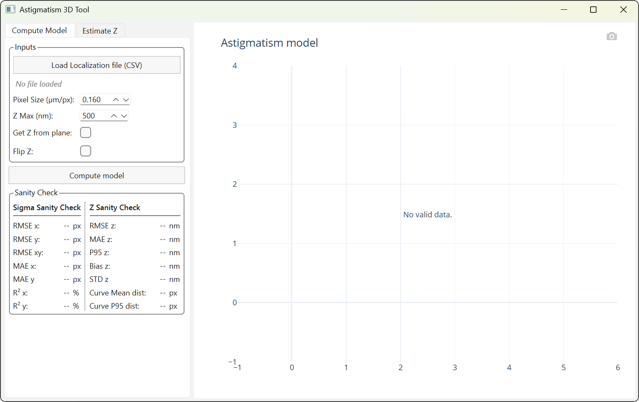
Task: Click the Sigma Sanity Check heading
Action: pos(47,208)
